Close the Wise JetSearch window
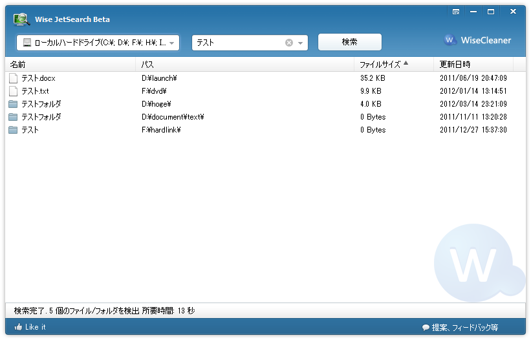531x340 pixels. point(513,12)
